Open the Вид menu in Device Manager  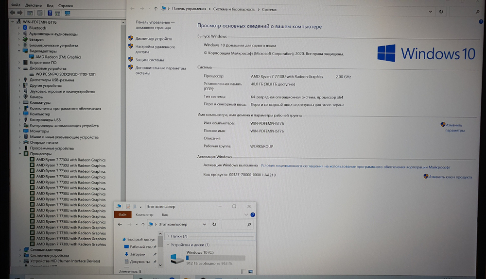[50, 5]
